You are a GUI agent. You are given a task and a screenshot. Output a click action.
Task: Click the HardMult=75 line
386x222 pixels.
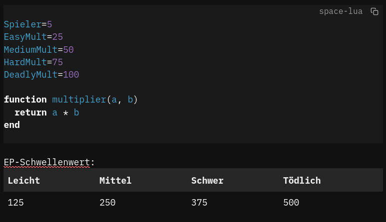coord(33,62)
